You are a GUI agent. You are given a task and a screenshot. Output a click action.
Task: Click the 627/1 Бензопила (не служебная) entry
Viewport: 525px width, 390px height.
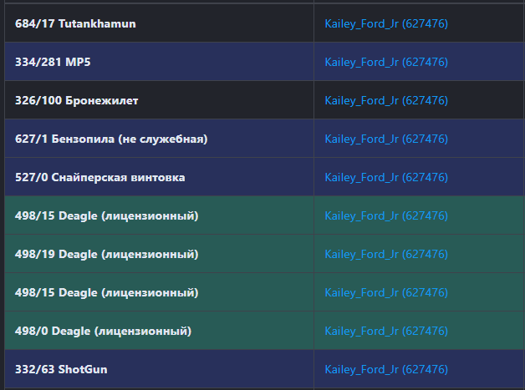tap(111, 139)
